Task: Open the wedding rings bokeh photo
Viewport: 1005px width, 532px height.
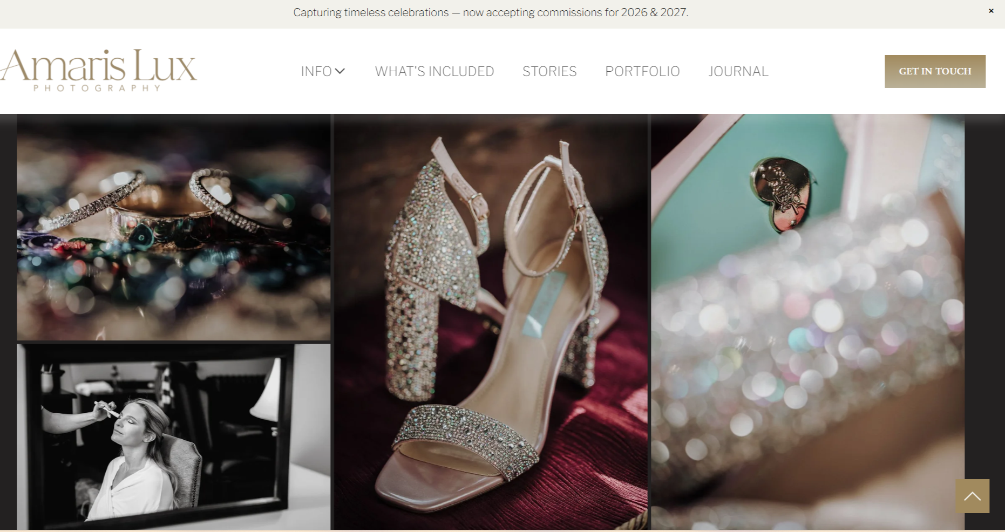Action: (174, 227)
